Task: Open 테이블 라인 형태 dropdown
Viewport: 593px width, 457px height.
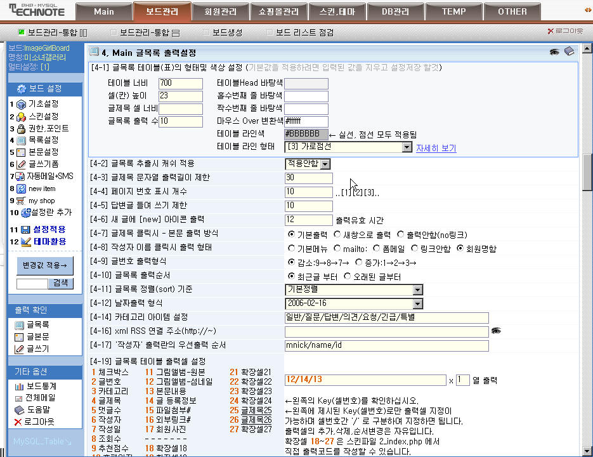Action: click(407, 147)
